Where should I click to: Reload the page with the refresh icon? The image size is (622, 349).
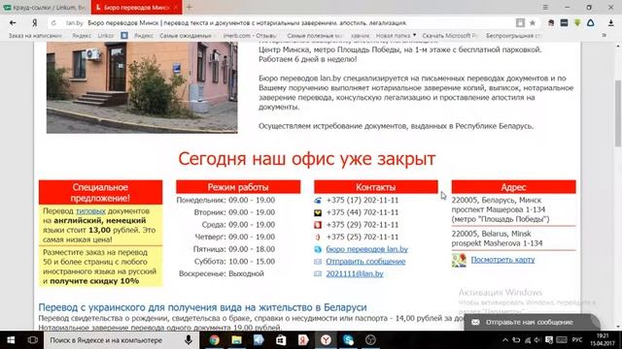54,23
